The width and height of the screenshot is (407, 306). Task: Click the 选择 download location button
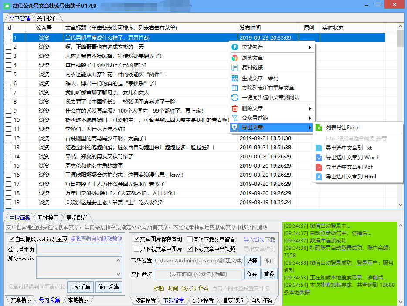252,261
